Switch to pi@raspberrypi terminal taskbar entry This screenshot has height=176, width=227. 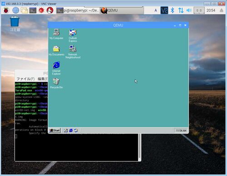point(78,10)
